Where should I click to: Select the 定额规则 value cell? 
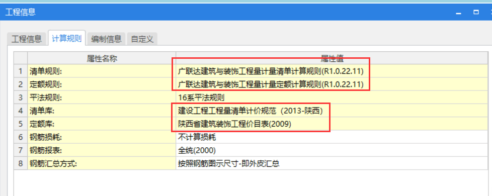(332, 84)
